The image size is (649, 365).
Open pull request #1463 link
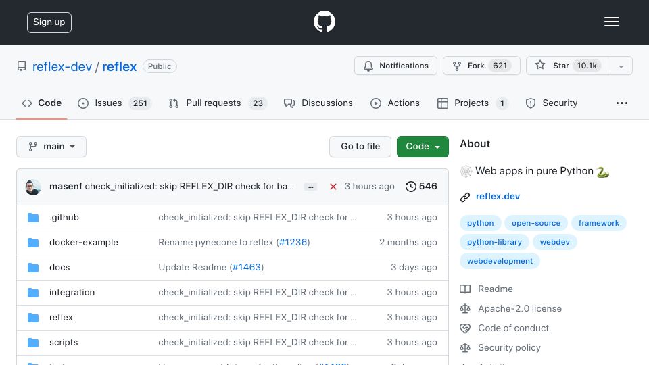tap(247, 268)
